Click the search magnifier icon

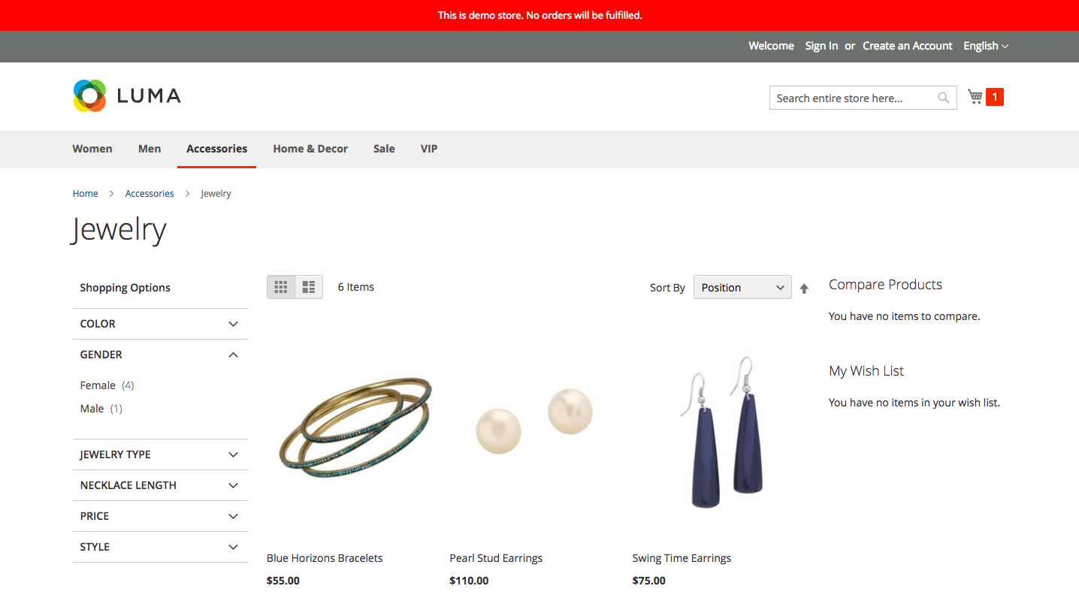point(943,98)
